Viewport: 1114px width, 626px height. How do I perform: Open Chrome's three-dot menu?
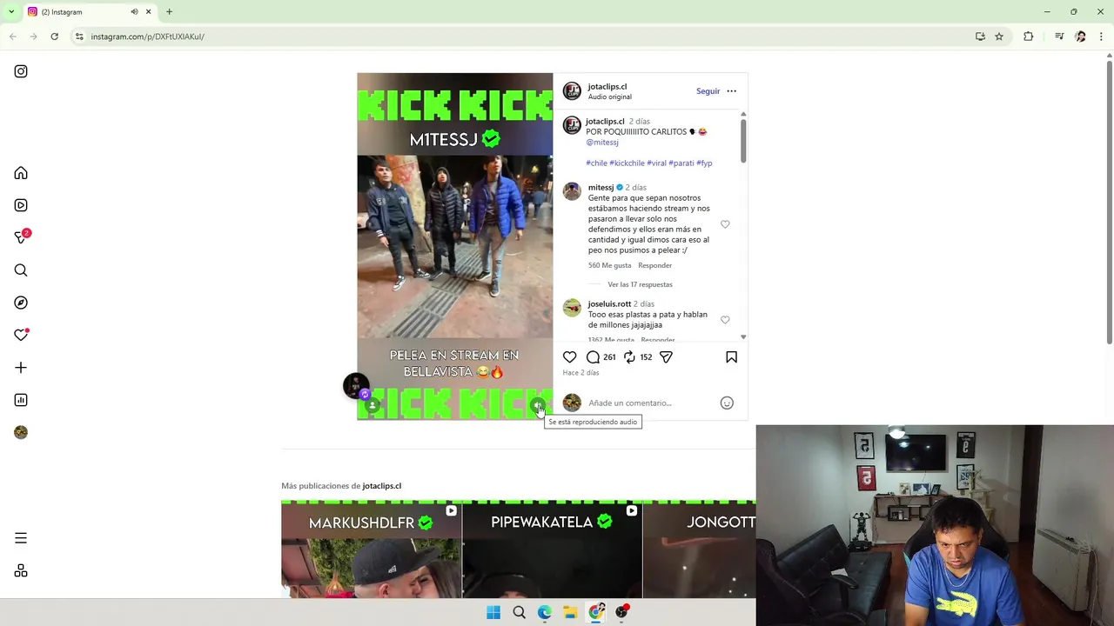pyautogui.click(x=1101, y=37)
